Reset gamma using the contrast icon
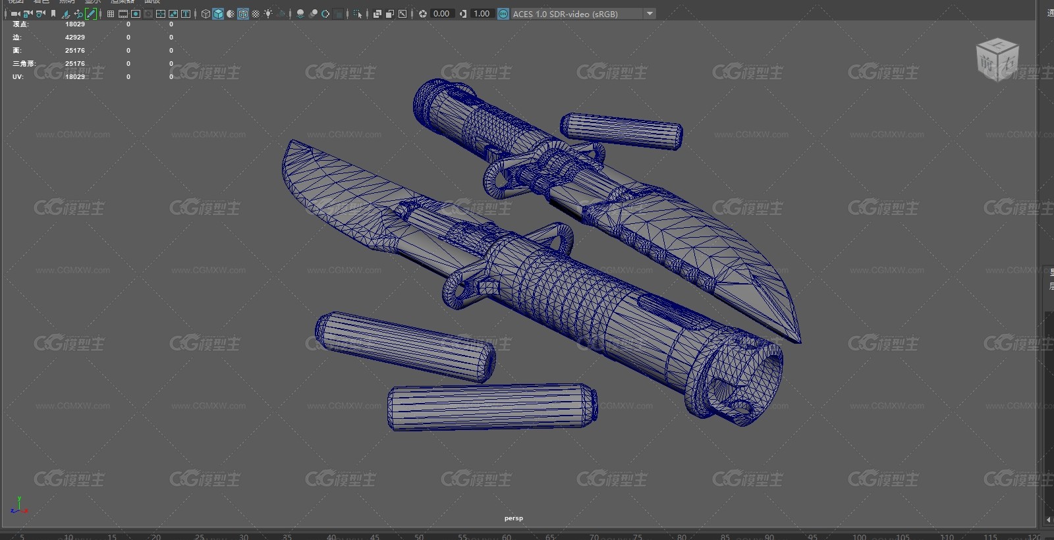This screenshot has width=1054, height=540. tap(463, 14)
